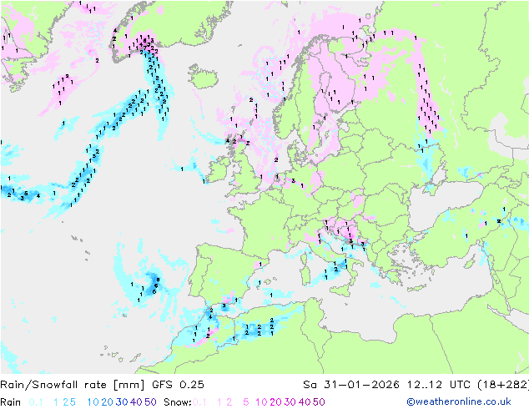The width and height of the screenshot is (529, 409).
Task: Select the Snow legend value 20
Action: [275, 402]
